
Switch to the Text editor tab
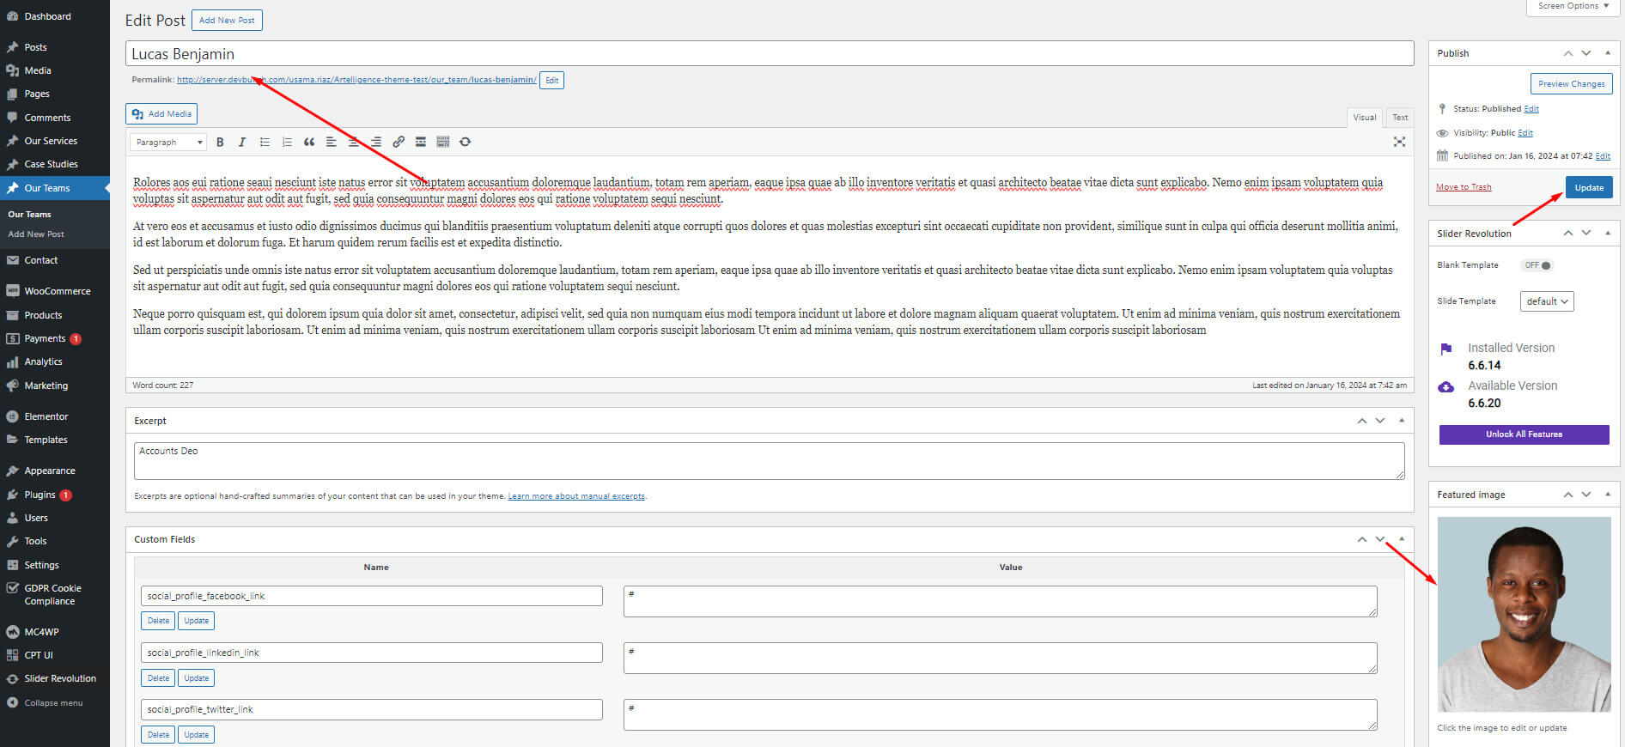pos(1400,118)
